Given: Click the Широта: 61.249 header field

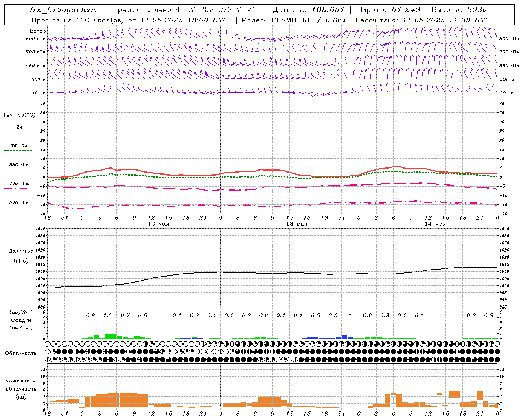Looking at the screenshot, I should point(388,10).
